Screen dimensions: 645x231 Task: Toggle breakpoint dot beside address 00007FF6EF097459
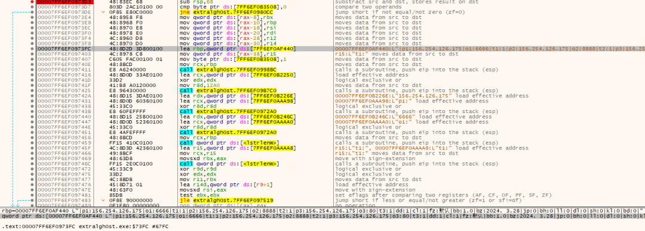point(32,143)
